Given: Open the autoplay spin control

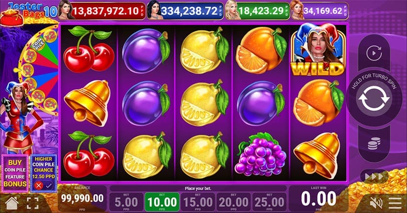Looking at the screenshot, I should [374, 53].
